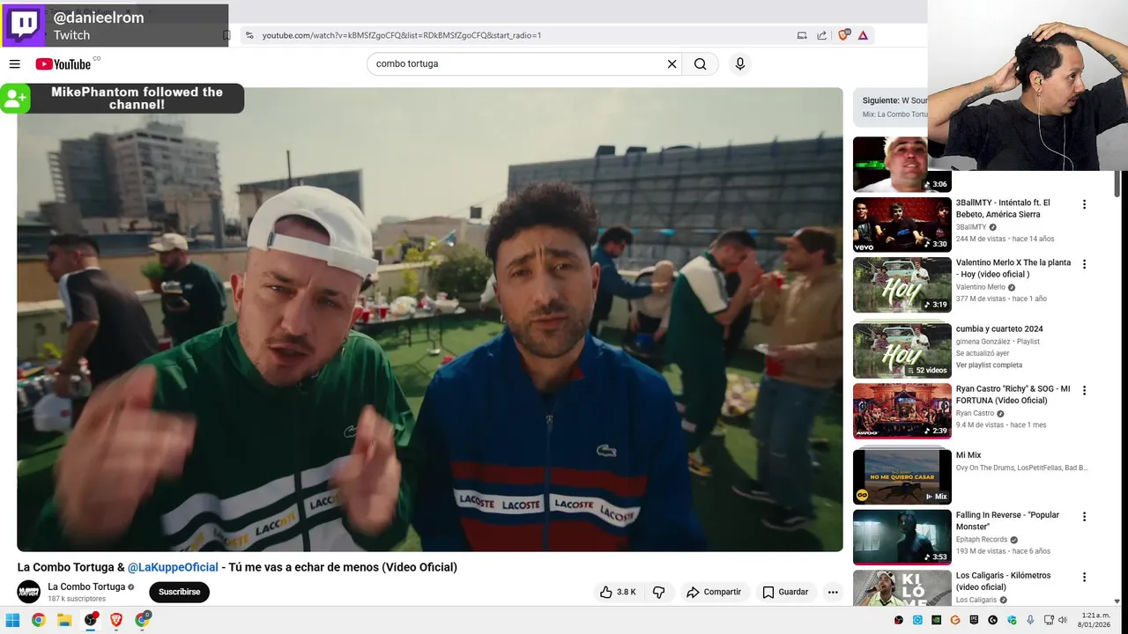The width and height of the screenshot is (1128, 634).
Task: Open Brave browser from the taskbar
Action: [116, 620]
